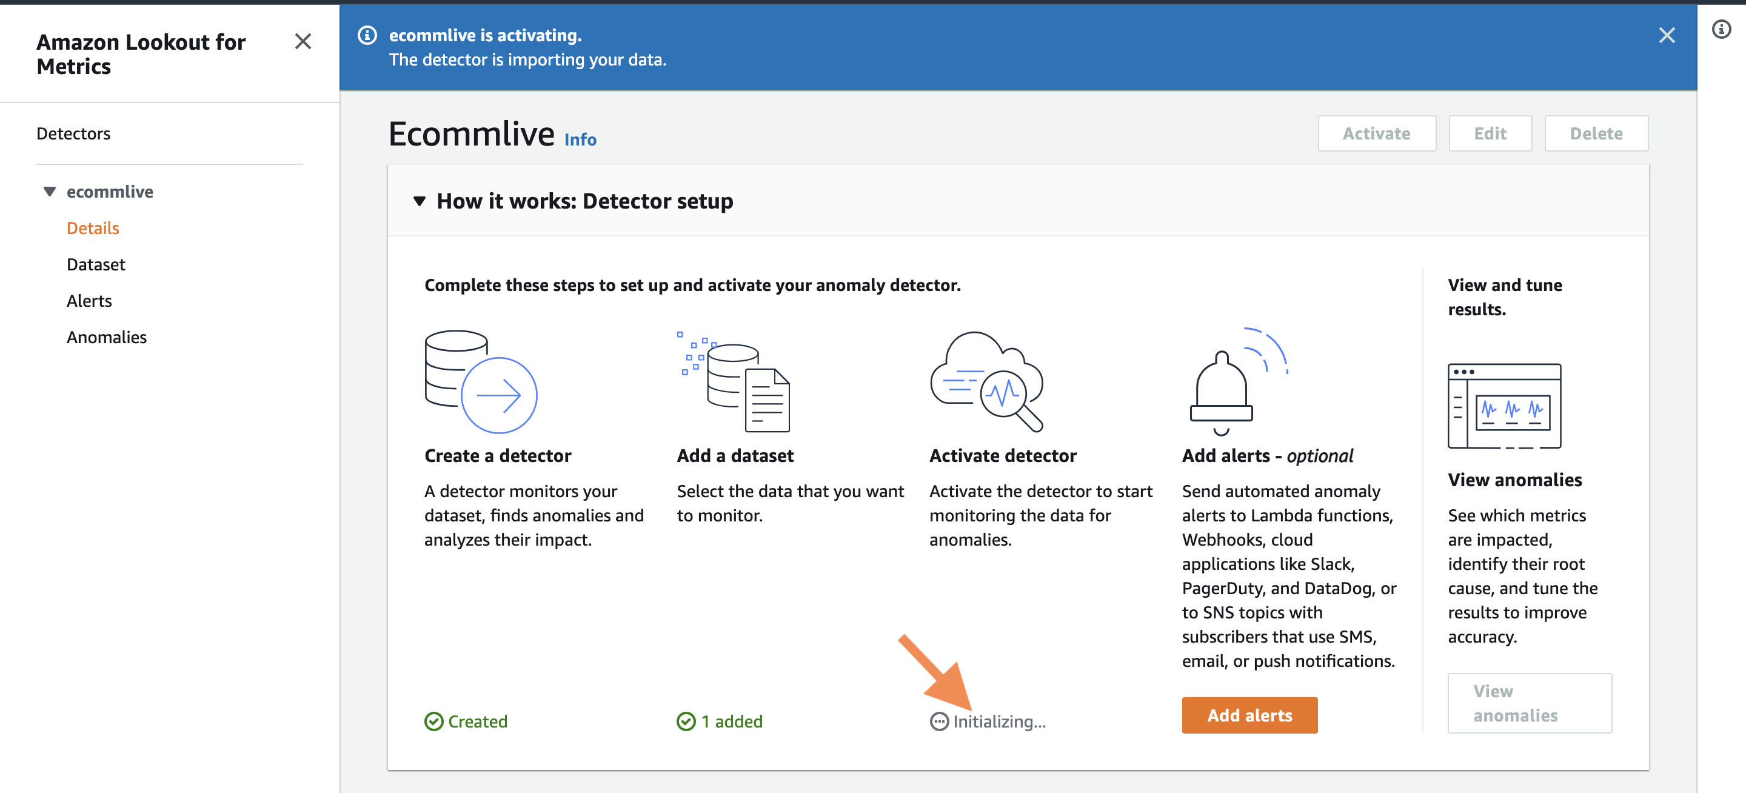Screen dimensions: 1746x793
Task: Click the '1 added' status text
Action: tap(732, 722)
